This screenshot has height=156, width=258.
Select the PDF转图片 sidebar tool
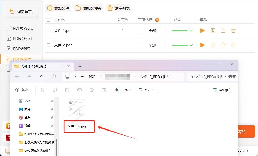coord(22,59)
